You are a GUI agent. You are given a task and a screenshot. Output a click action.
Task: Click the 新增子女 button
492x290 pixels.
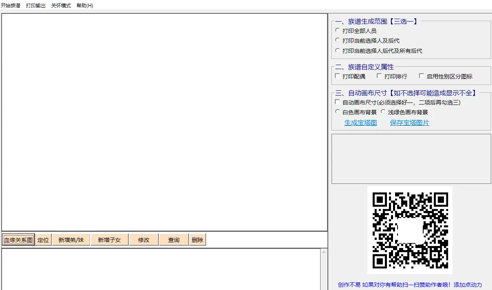pyautogui.click(x=110, y=240)
